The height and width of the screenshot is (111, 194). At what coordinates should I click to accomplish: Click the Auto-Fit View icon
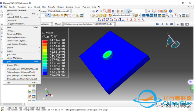[109, 11]
